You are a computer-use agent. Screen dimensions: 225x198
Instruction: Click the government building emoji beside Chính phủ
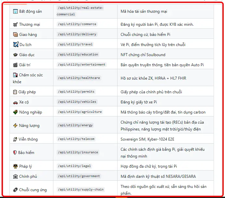[15, 176]
